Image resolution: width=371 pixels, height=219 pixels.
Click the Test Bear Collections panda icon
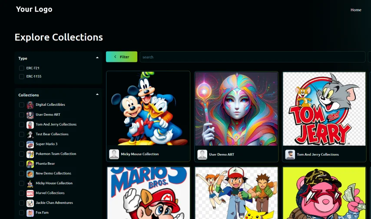click(30, 134)
